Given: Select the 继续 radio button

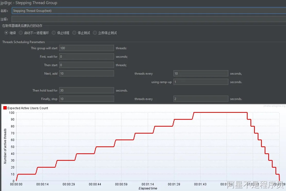Looking at the screenshot, I should point(6,33).
